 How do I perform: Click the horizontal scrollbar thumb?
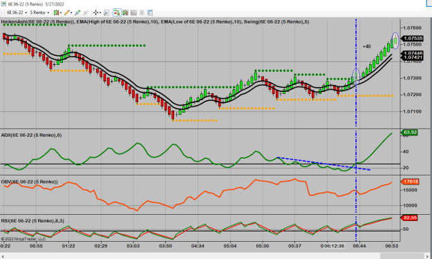pos(402,256)
